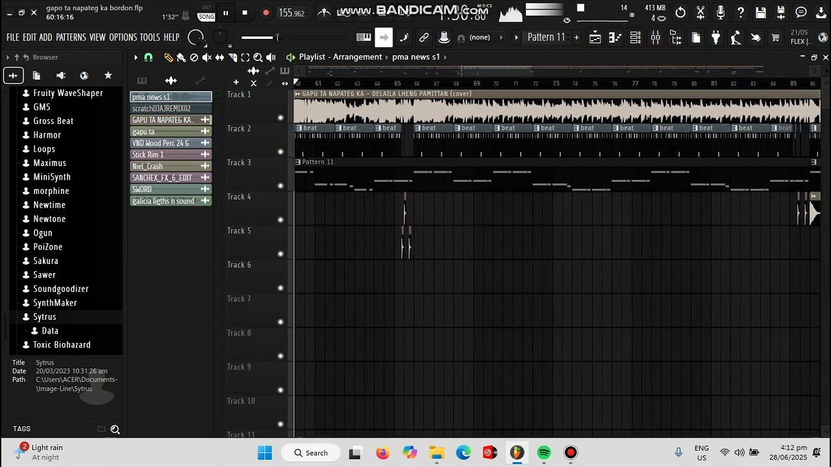This screenshot has height=467, width=831.
Task: Select the mute tool in playlist toolbar
Action: point(207,57)
